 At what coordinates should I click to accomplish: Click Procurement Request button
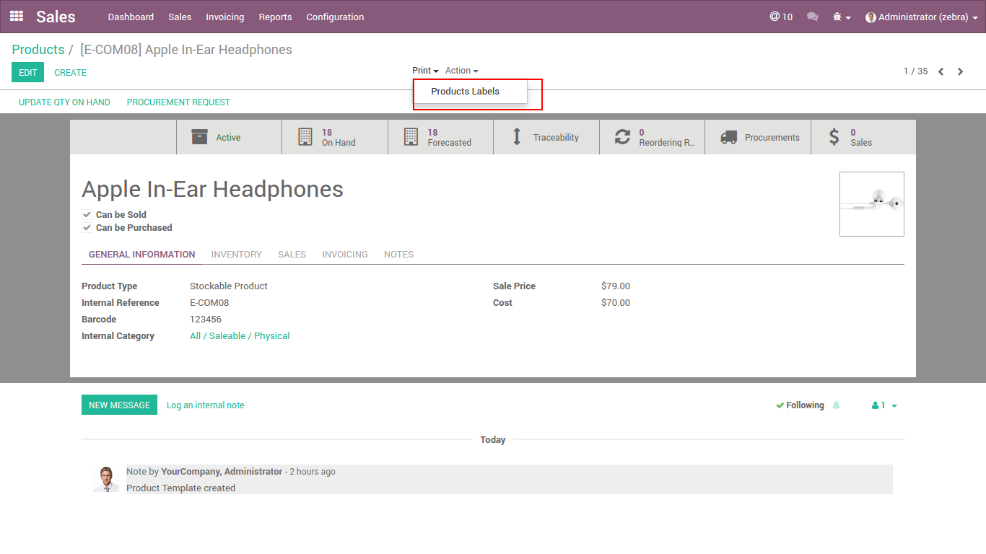[178, 102]
